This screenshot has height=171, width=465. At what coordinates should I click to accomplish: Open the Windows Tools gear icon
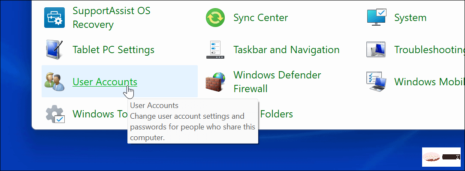[55, 114]
